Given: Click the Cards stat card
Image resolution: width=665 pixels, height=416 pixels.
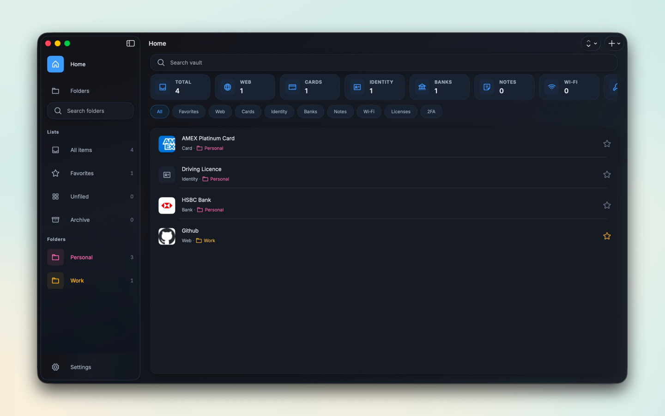Looking at the screenshot, I should (310, 87).
